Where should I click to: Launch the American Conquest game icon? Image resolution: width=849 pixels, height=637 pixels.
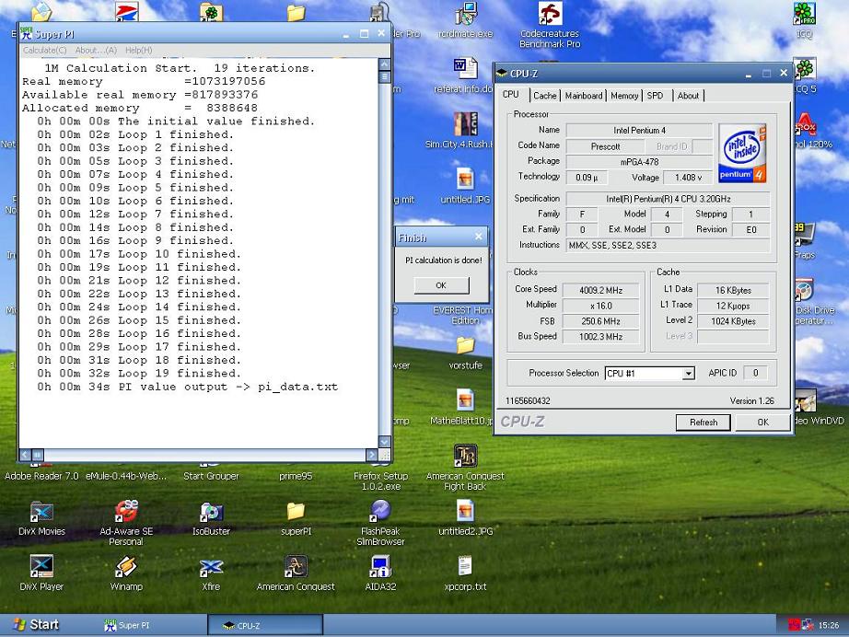[296, 567]
